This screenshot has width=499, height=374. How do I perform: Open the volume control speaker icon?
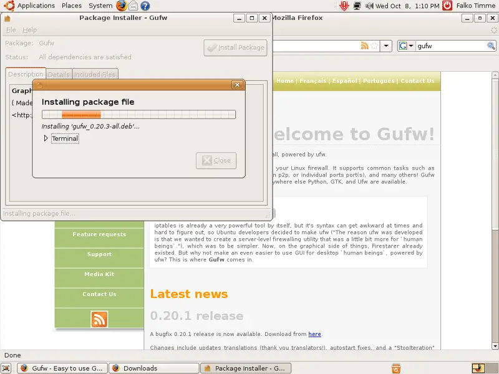(369, 6)
